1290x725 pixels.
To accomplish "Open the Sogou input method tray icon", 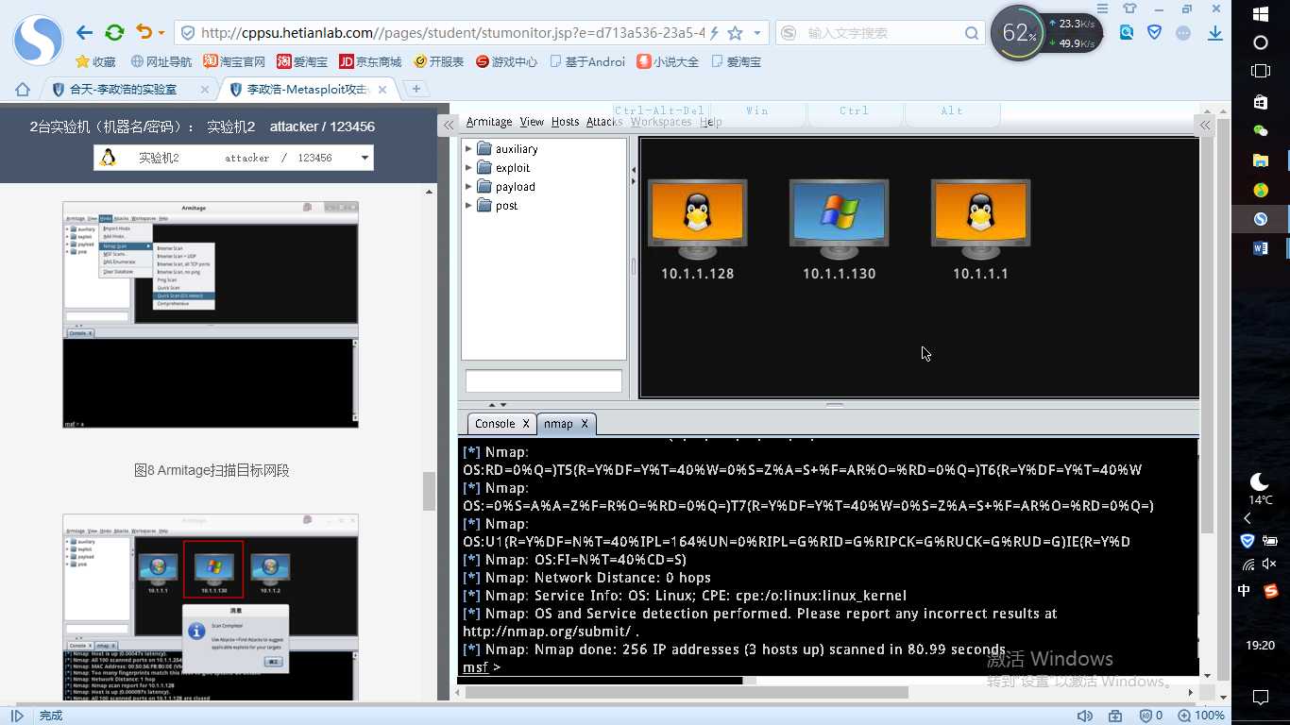I will [1271, 591].
